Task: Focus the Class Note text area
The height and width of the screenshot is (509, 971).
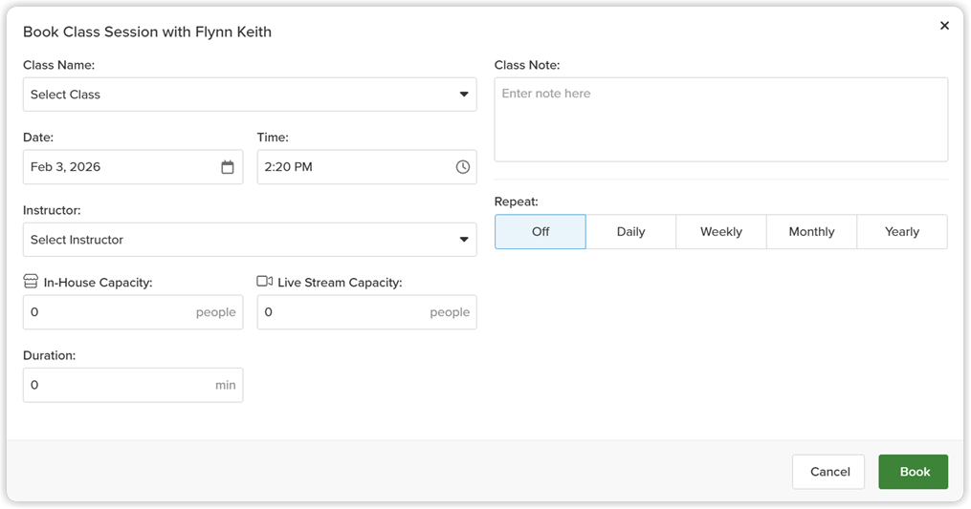Action: [x=720, y=119]
